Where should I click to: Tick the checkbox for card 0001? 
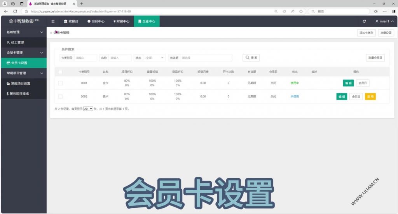pyautogui.click(x=60, y=83)
